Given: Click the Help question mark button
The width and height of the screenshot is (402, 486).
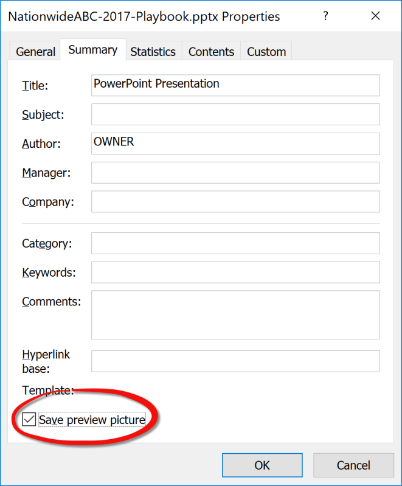Looking at the screenshot, I should [326, 16].
